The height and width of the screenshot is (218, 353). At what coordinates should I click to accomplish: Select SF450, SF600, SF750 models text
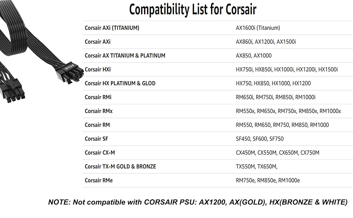[x=260, y=139]
